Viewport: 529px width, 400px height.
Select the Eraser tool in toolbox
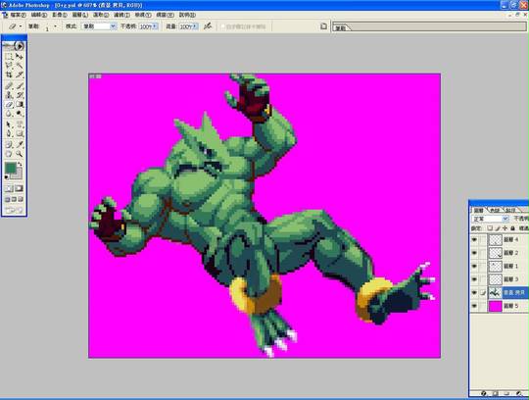(x=9, y=105)
